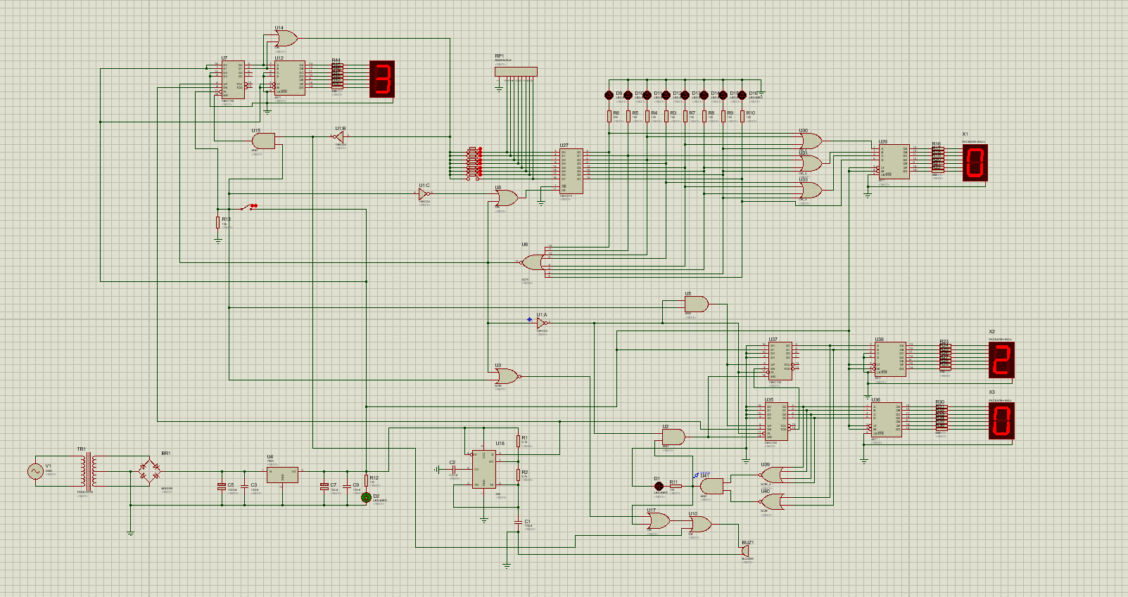The width and height of the screenshot is (1128, 597).
Task: Select the U8 OR gate
Action: (x=506, y=198)
